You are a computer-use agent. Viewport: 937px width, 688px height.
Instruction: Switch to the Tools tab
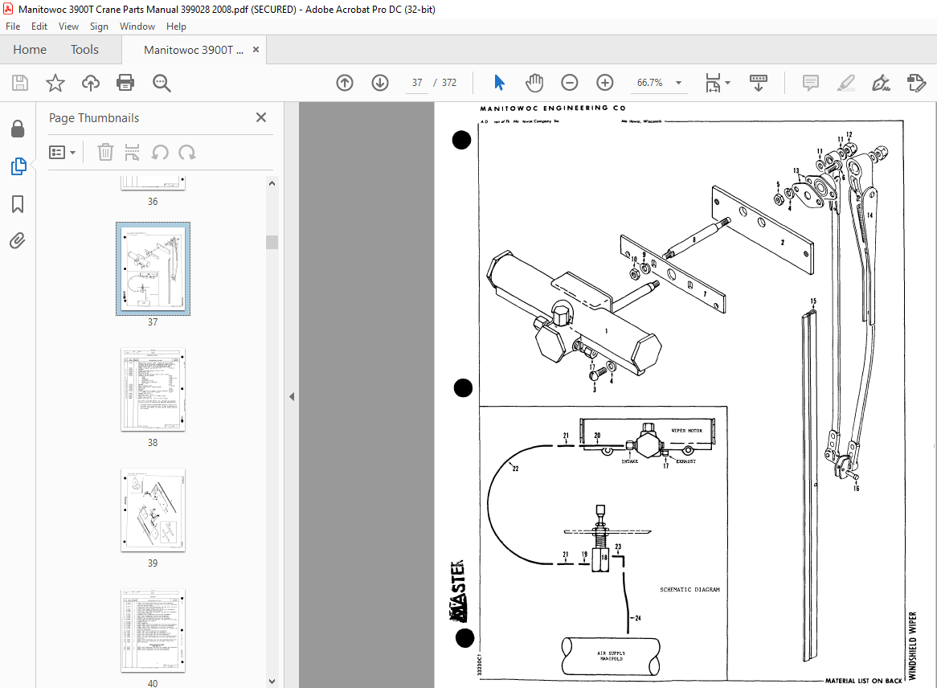[x=84, y=50]
